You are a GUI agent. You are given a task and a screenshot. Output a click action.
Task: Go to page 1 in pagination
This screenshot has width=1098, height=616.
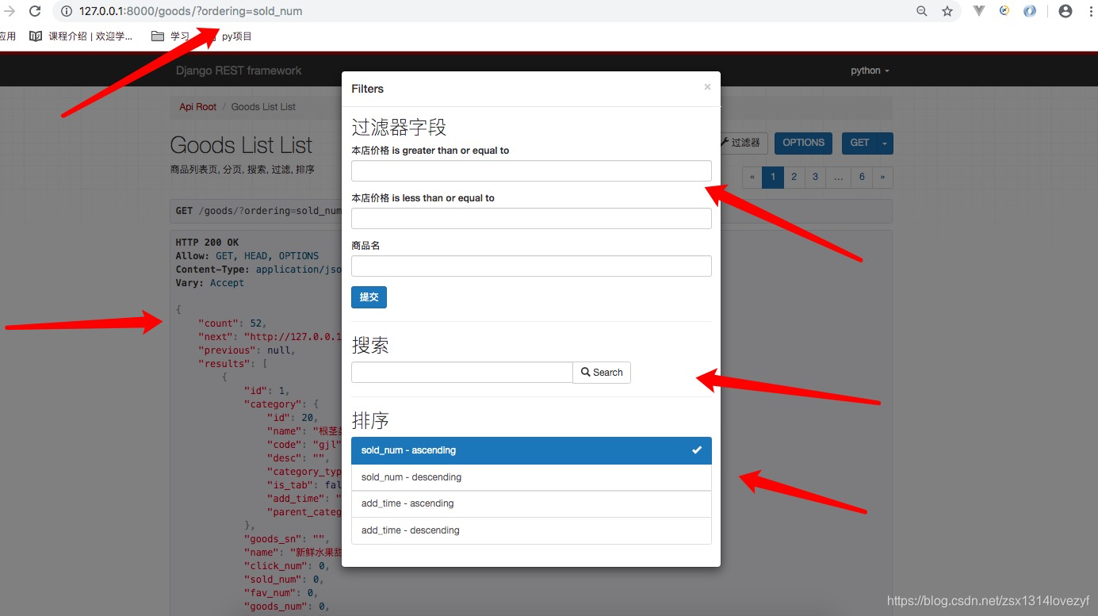(772, 177)
